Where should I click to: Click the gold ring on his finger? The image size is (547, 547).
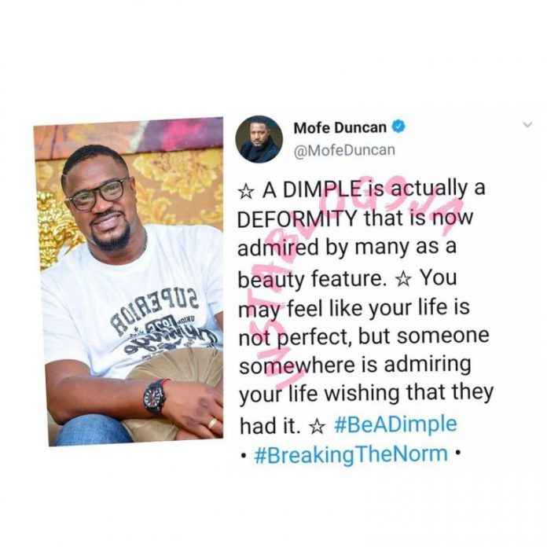click(212, 423)
